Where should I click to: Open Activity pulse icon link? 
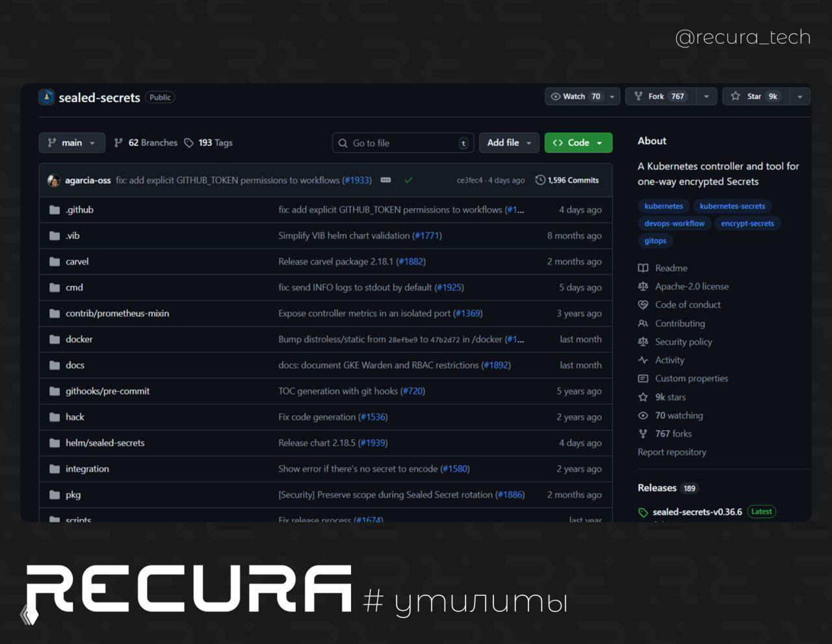(643, 360)
